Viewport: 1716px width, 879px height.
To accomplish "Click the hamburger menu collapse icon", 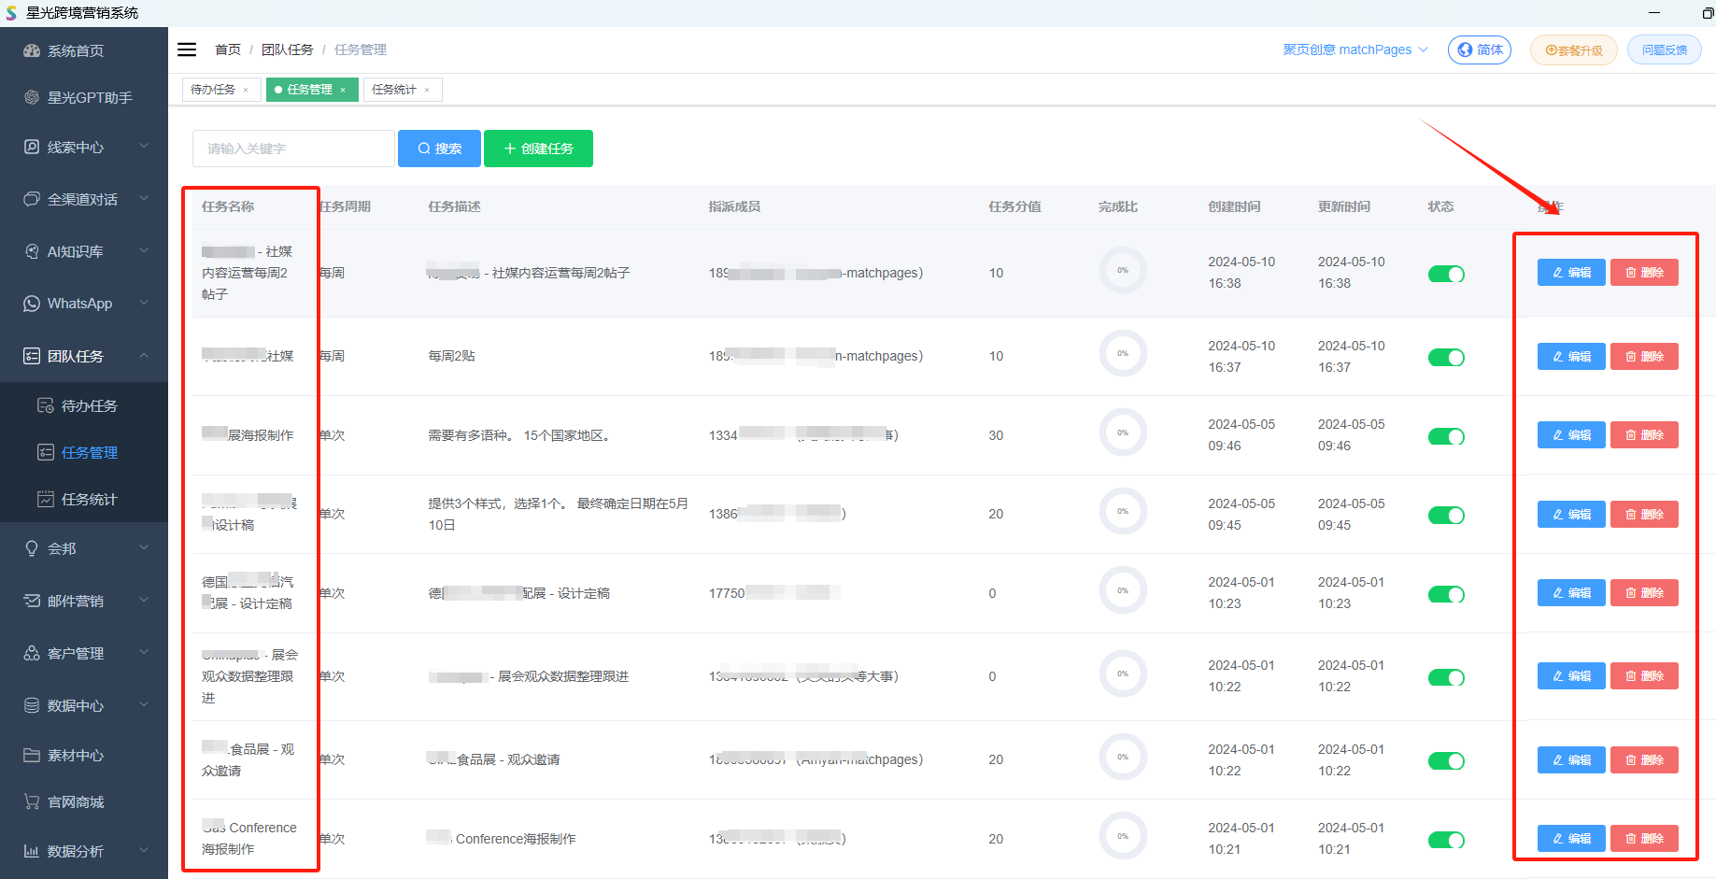I will [x=187, y=50].
